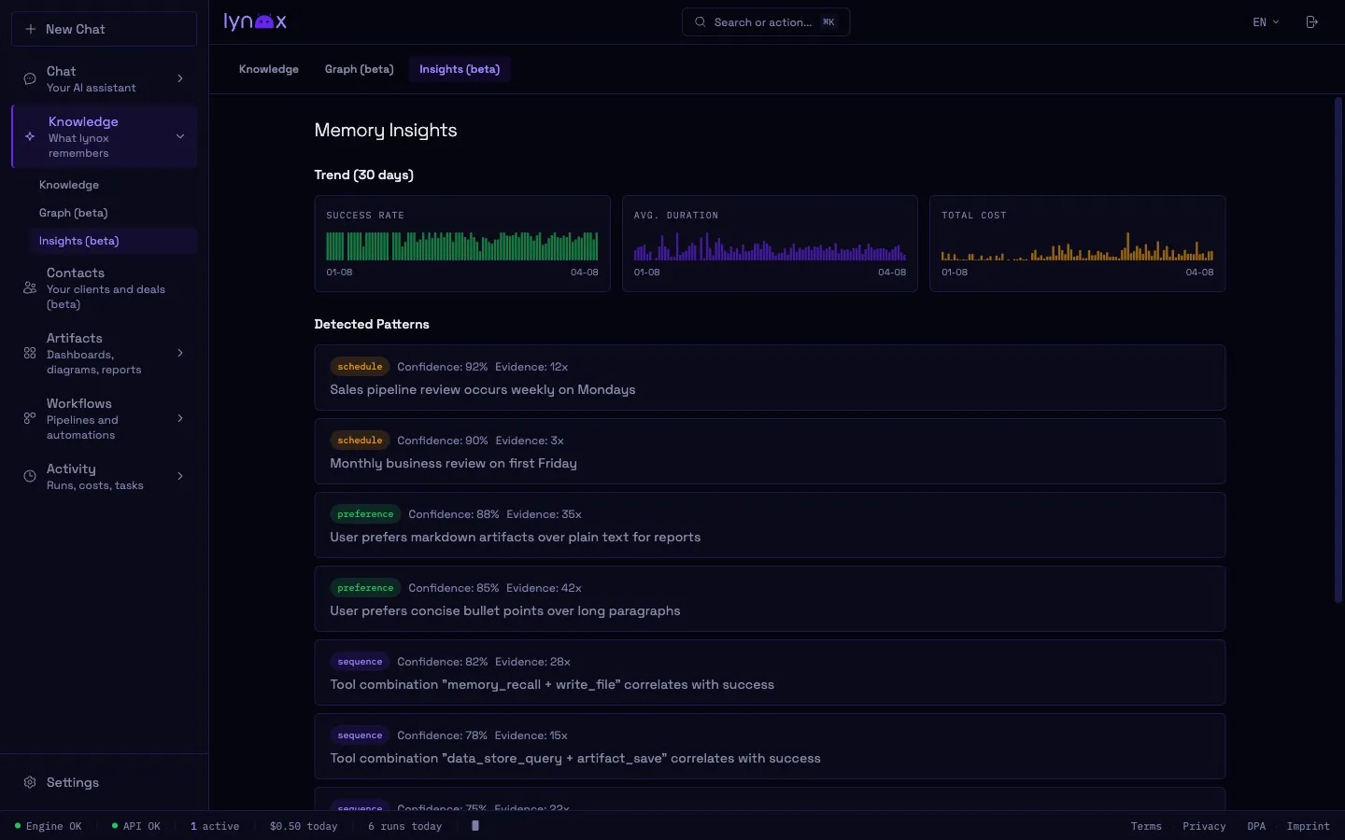This screenshot has width=1345, height=840.
Task: Click the preference tag with Confidence 85%
Action: [x=365, y=588]
